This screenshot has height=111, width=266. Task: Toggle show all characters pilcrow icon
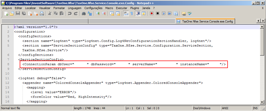(x=132, y=14)
